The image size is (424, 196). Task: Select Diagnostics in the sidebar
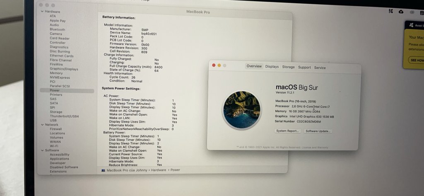pyautogui.click(x=59, y=47)
